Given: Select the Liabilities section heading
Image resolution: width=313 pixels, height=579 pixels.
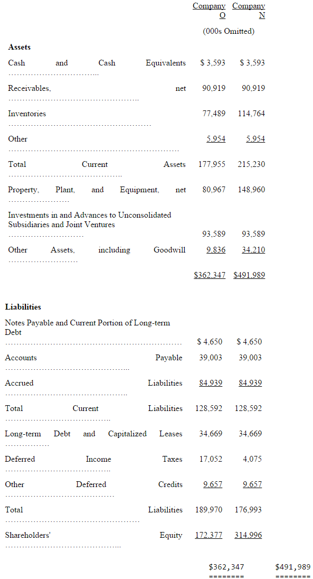Looking at the screenshot, I should (x=23, y=307).
